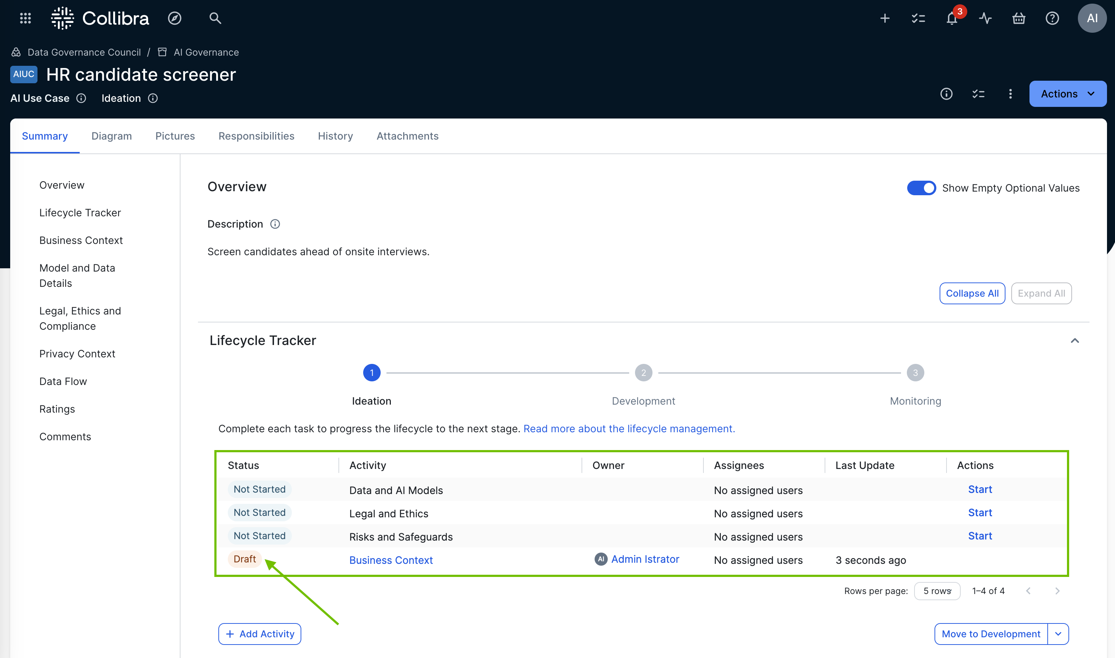Toggle Show Empty Optional Values switch

(x=921, y=188)
